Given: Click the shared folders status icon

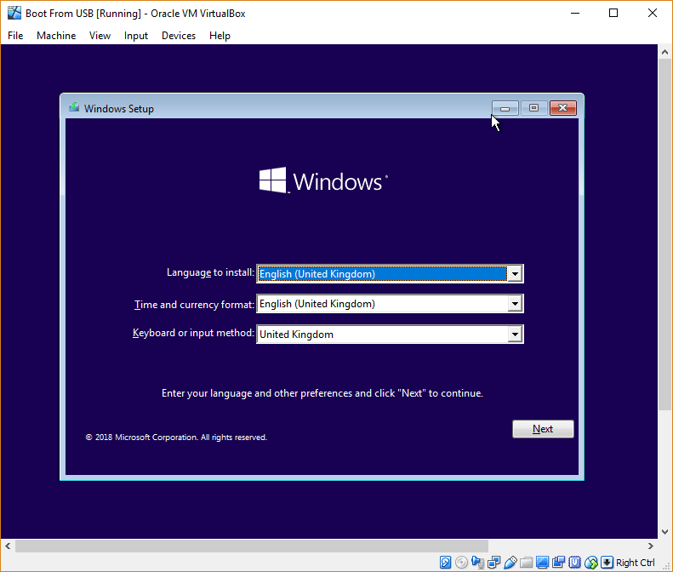Looking at the screenshot, I should coord(526,562).
